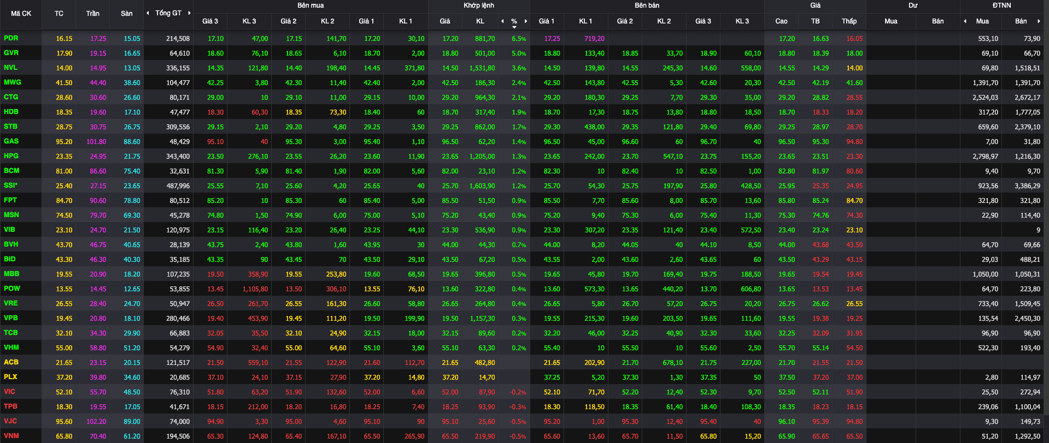Click SSI* total value 487,996
Viewport: 1049px width, 443px height.
[178, 186]
